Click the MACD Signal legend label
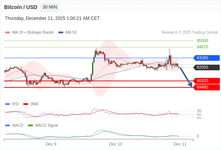The height and width of the screenshot is (150, 221). 47,126
